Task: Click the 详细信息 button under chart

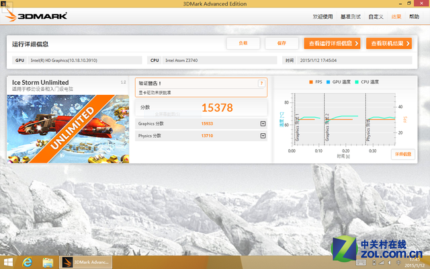Action: 403,154
